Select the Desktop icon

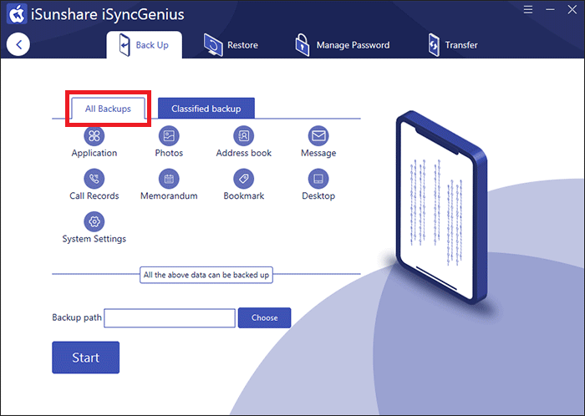coord(318,179)
